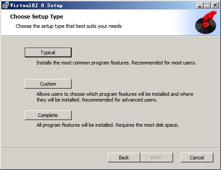Minimize the VirtualDJ 8 Setup window
This screenshot has width=221, height=170.
coord(200,5)
